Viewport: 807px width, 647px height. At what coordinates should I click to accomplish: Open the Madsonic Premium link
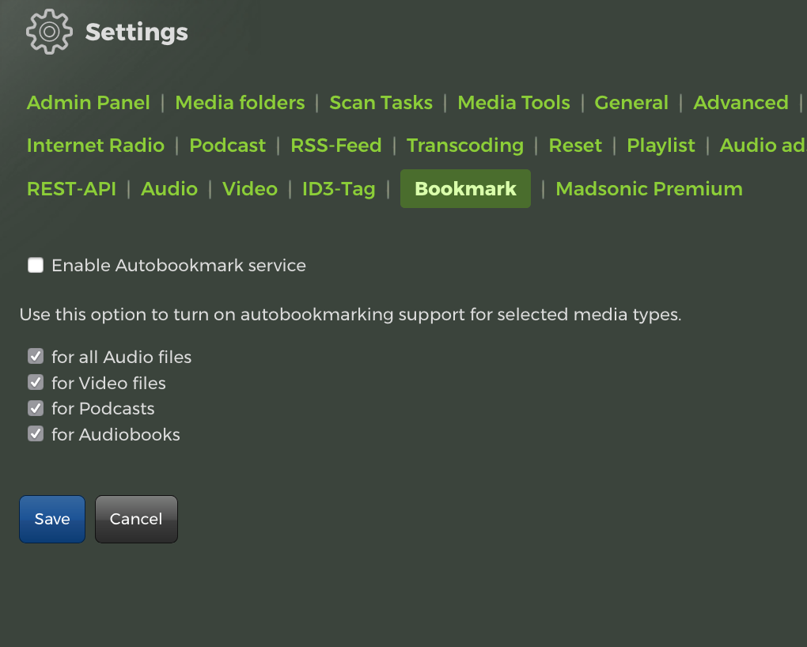649,189
